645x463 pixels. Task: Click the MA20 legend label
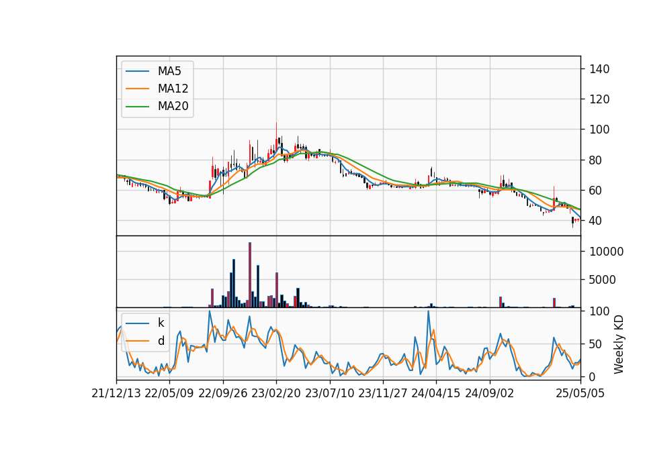(x=173, y=106)
